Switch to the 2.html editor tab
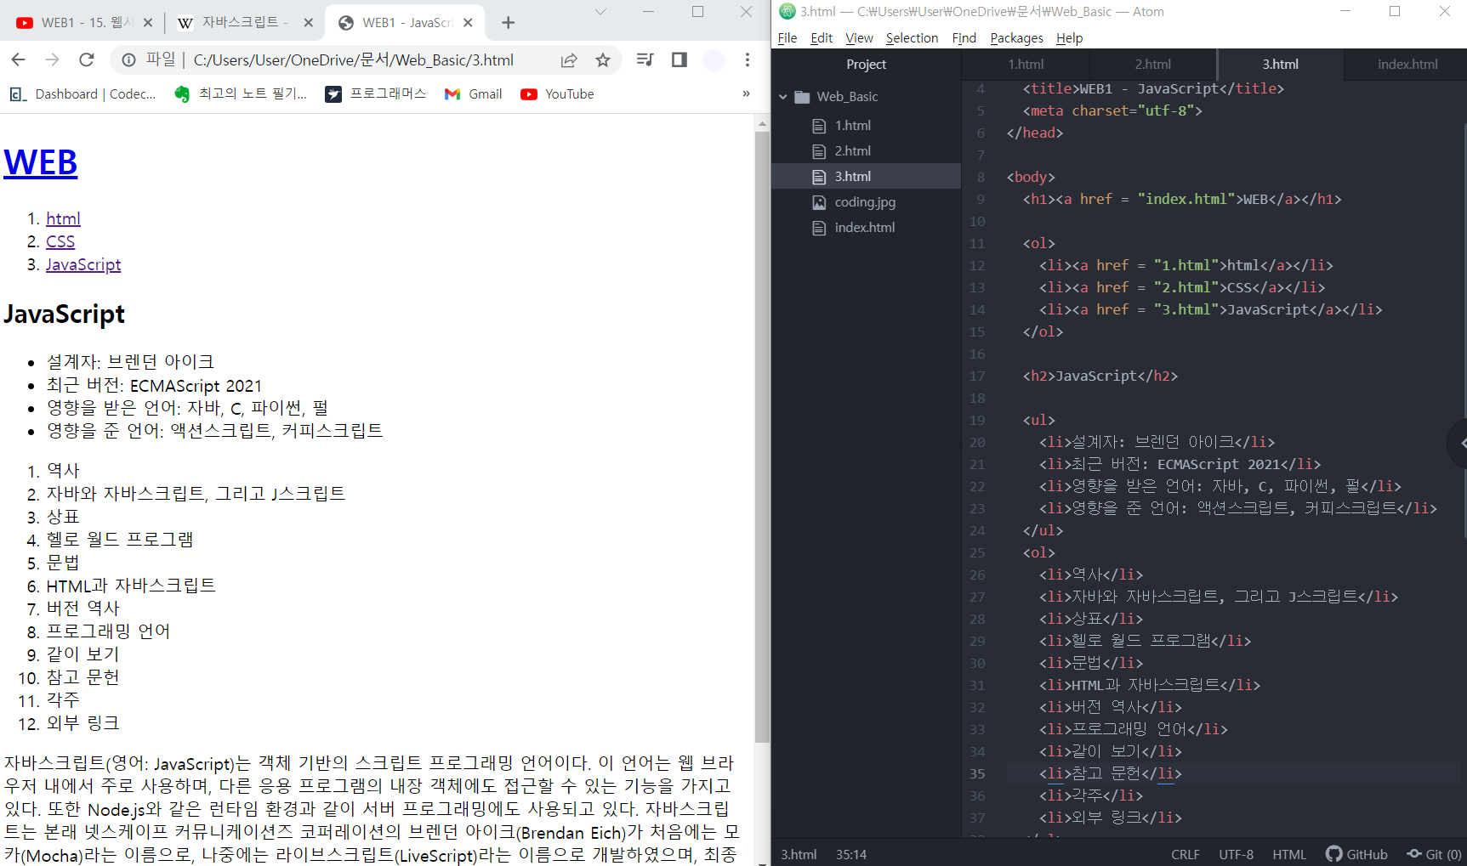Screen dimensions: 1467x866 coord(1152,64)
